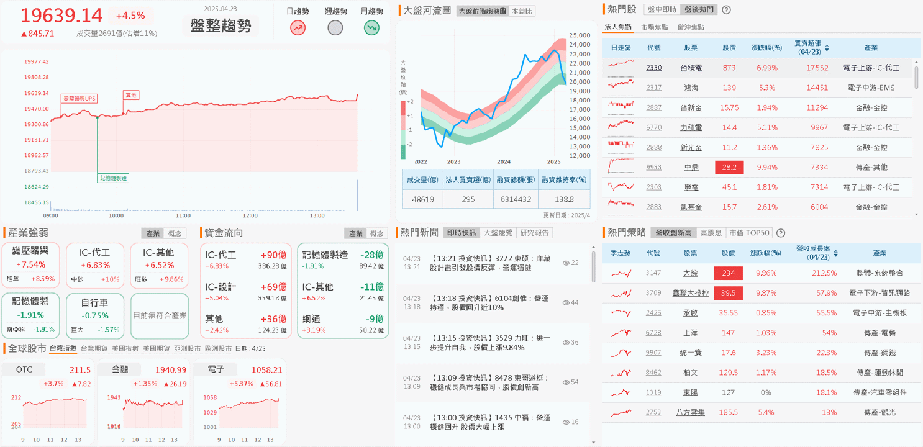Open stock code 2317 link

click(653, 88)
